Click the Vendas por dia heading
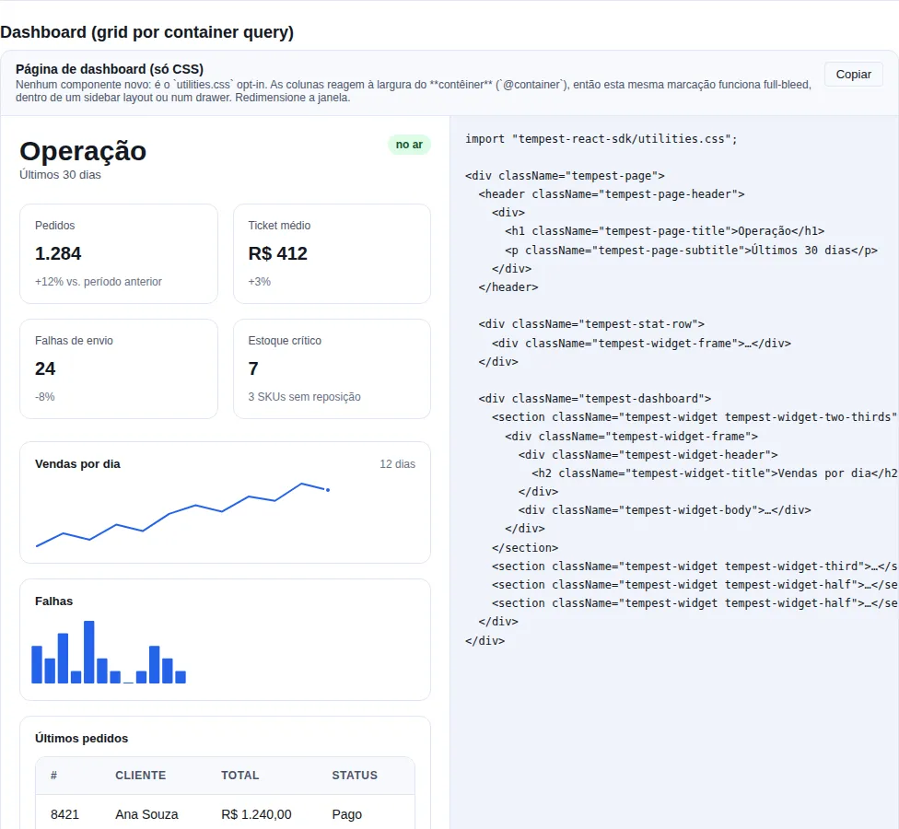This screenshot has height=829, width=899. pyautogui.click(x=77, y=464)
